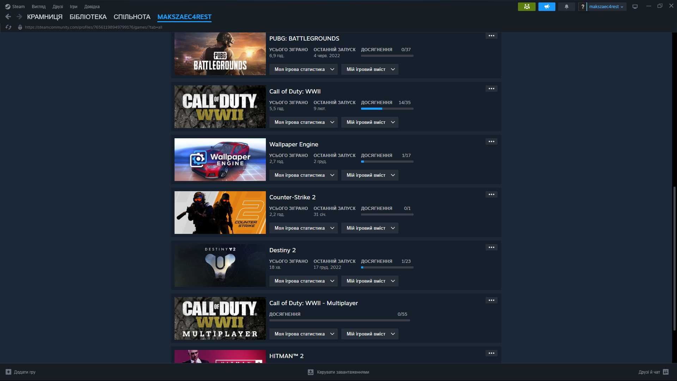Expand Counter-Strike 2 Моя ігрова статистика

click(304, 228)
